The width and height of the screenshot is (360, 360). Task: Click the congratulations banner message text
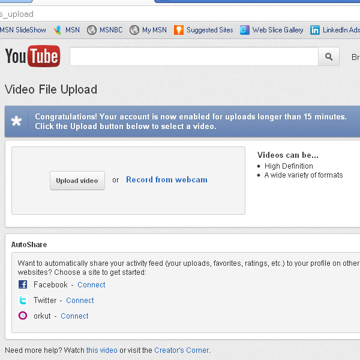pos(191,121)
